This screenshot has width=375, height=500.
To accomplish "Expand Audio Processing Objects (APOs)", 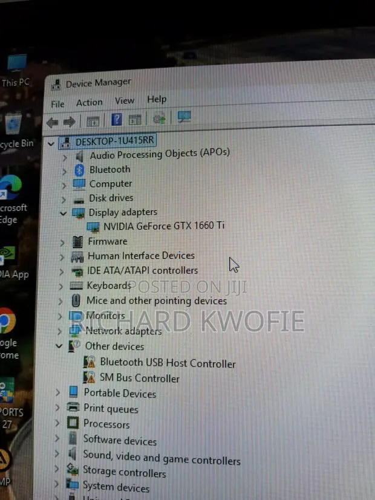I will [x=65, y=158].
